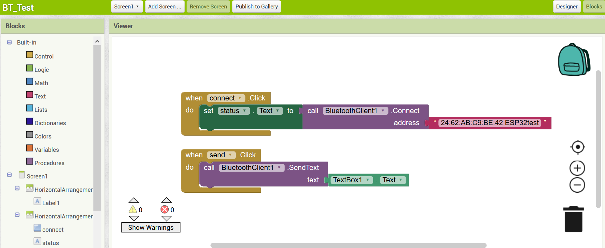Click the Bluetooth address text string field
The image size is (605, 248).
coord(489,123)
